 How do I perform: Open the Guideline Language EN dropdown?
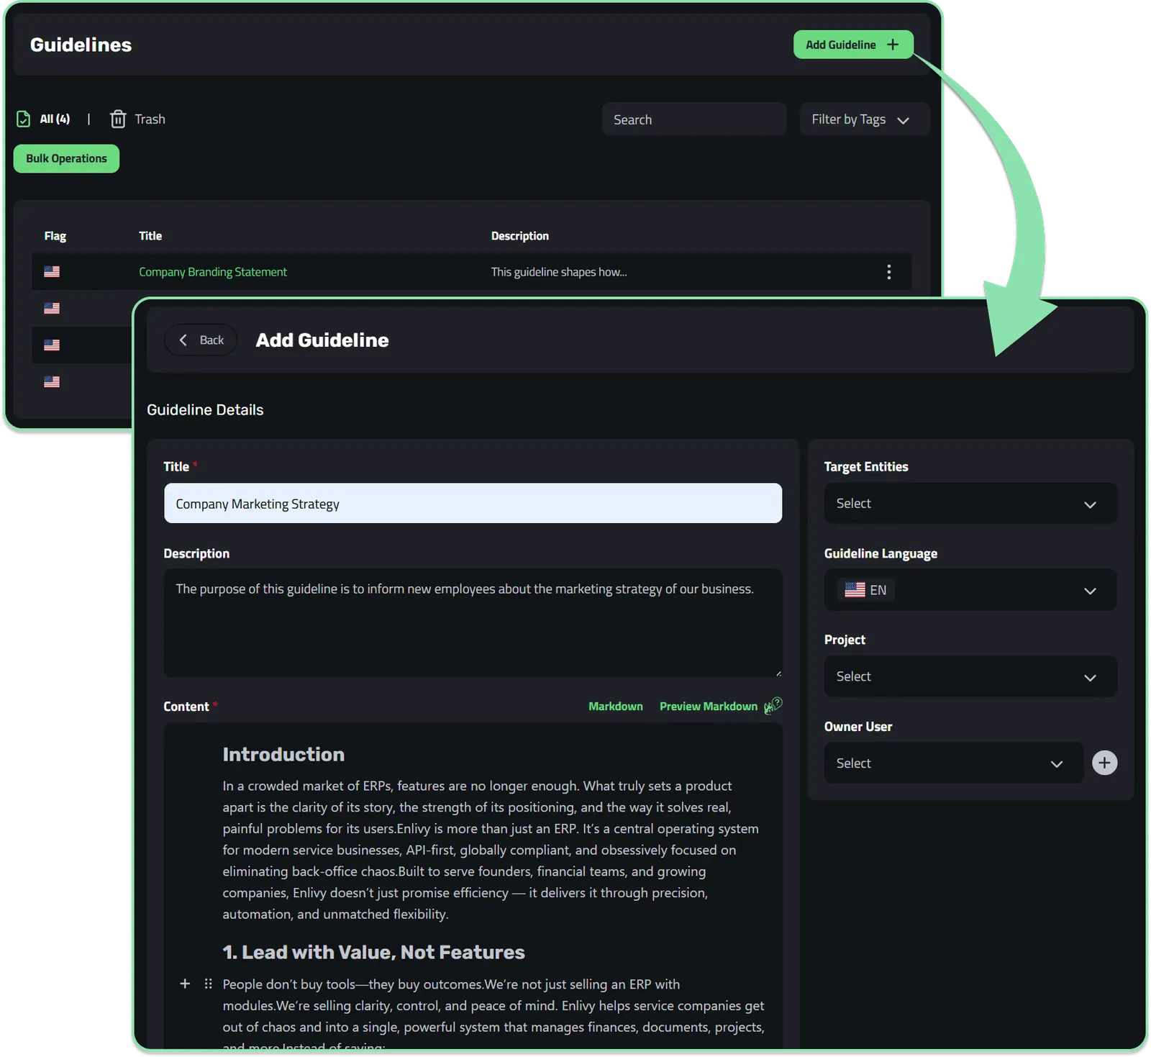(970, 590)
